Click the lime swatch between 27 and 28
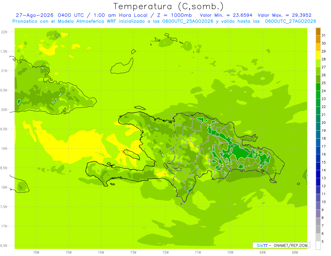The image size is (331, 256). coord(318,63)
